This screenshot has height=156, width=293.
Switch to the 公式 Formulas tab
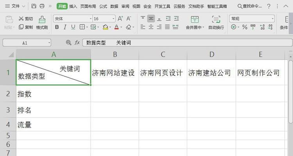(x=103, y=6)
